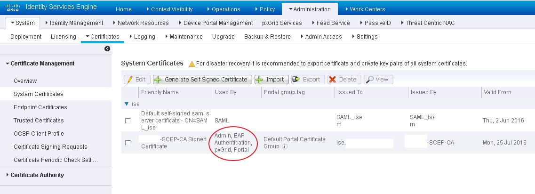535x194 pixels.
Task: Open the Admin Access menu
Action: coord(321,37)
